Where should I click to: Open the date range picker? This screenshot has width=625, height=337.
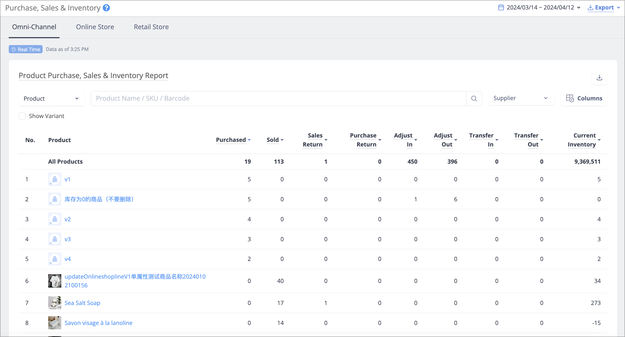pyautogui.click(x=539, y=7)
